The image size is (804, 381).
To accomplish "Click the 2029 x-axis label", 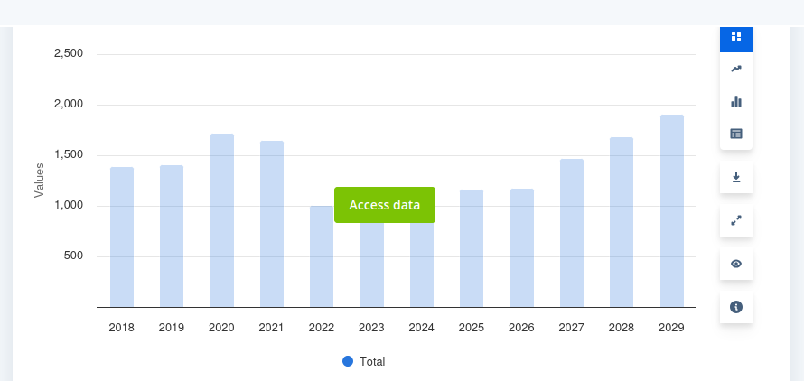I will 671,328.
